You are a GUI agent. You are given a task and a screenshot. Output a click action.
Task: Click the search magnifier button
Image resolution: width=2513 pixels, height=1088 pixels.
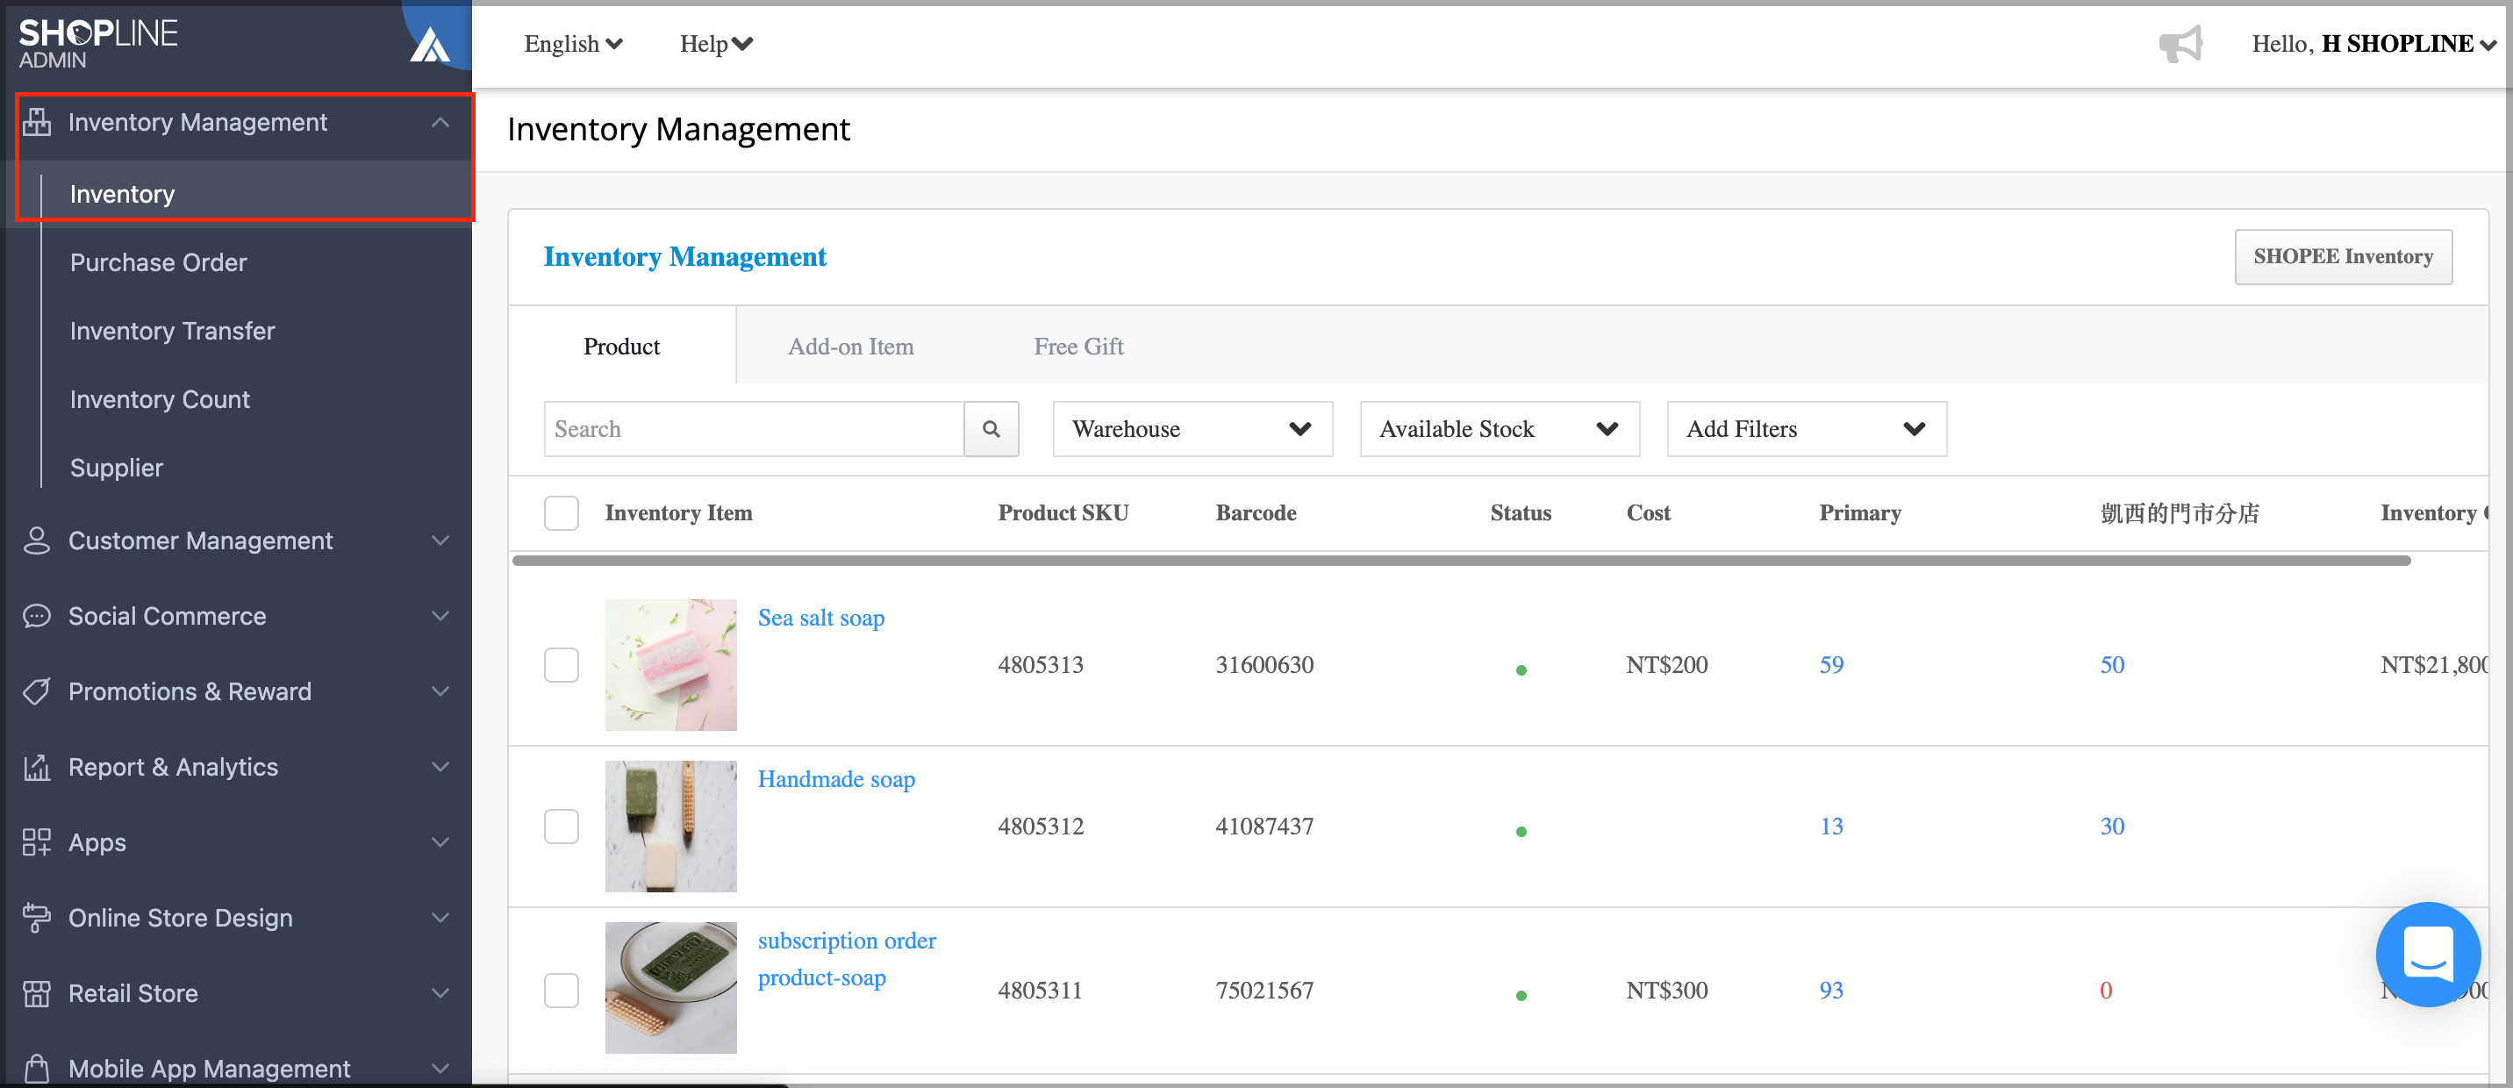coord(992,429)
